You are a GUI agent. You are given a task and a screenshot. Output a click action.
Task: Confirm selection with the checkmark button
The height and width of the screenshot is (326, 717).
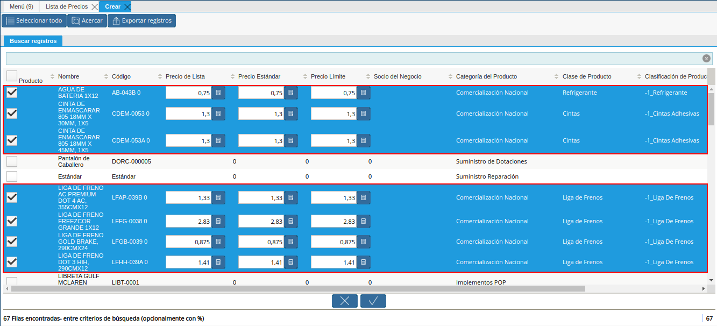pyautogui.click(x=373, y=301)
